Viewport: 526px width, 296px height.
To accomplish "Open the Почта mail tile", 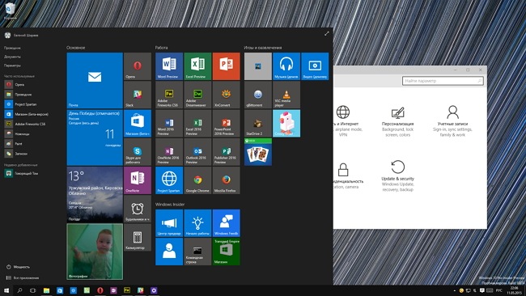I will pos(95,80).
